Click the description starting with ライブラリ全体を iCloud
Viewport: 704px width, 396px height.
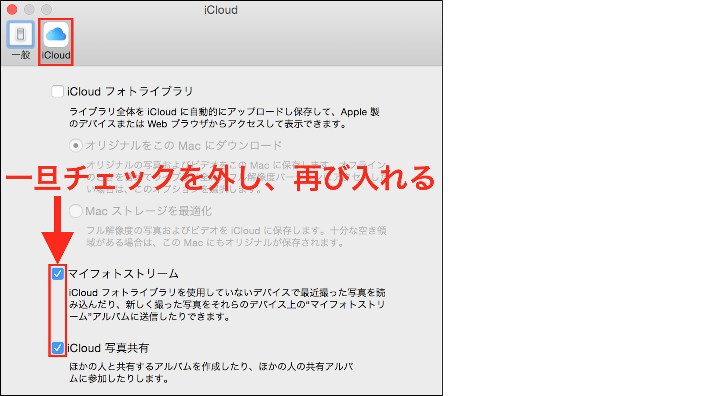224,118
